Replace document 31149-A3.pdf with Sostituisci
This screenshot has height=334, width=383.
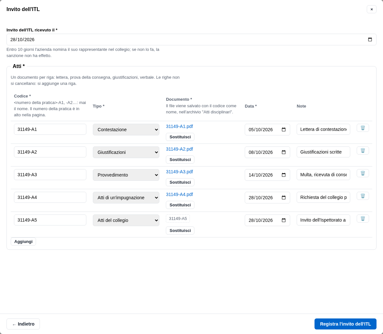(180, 182)
